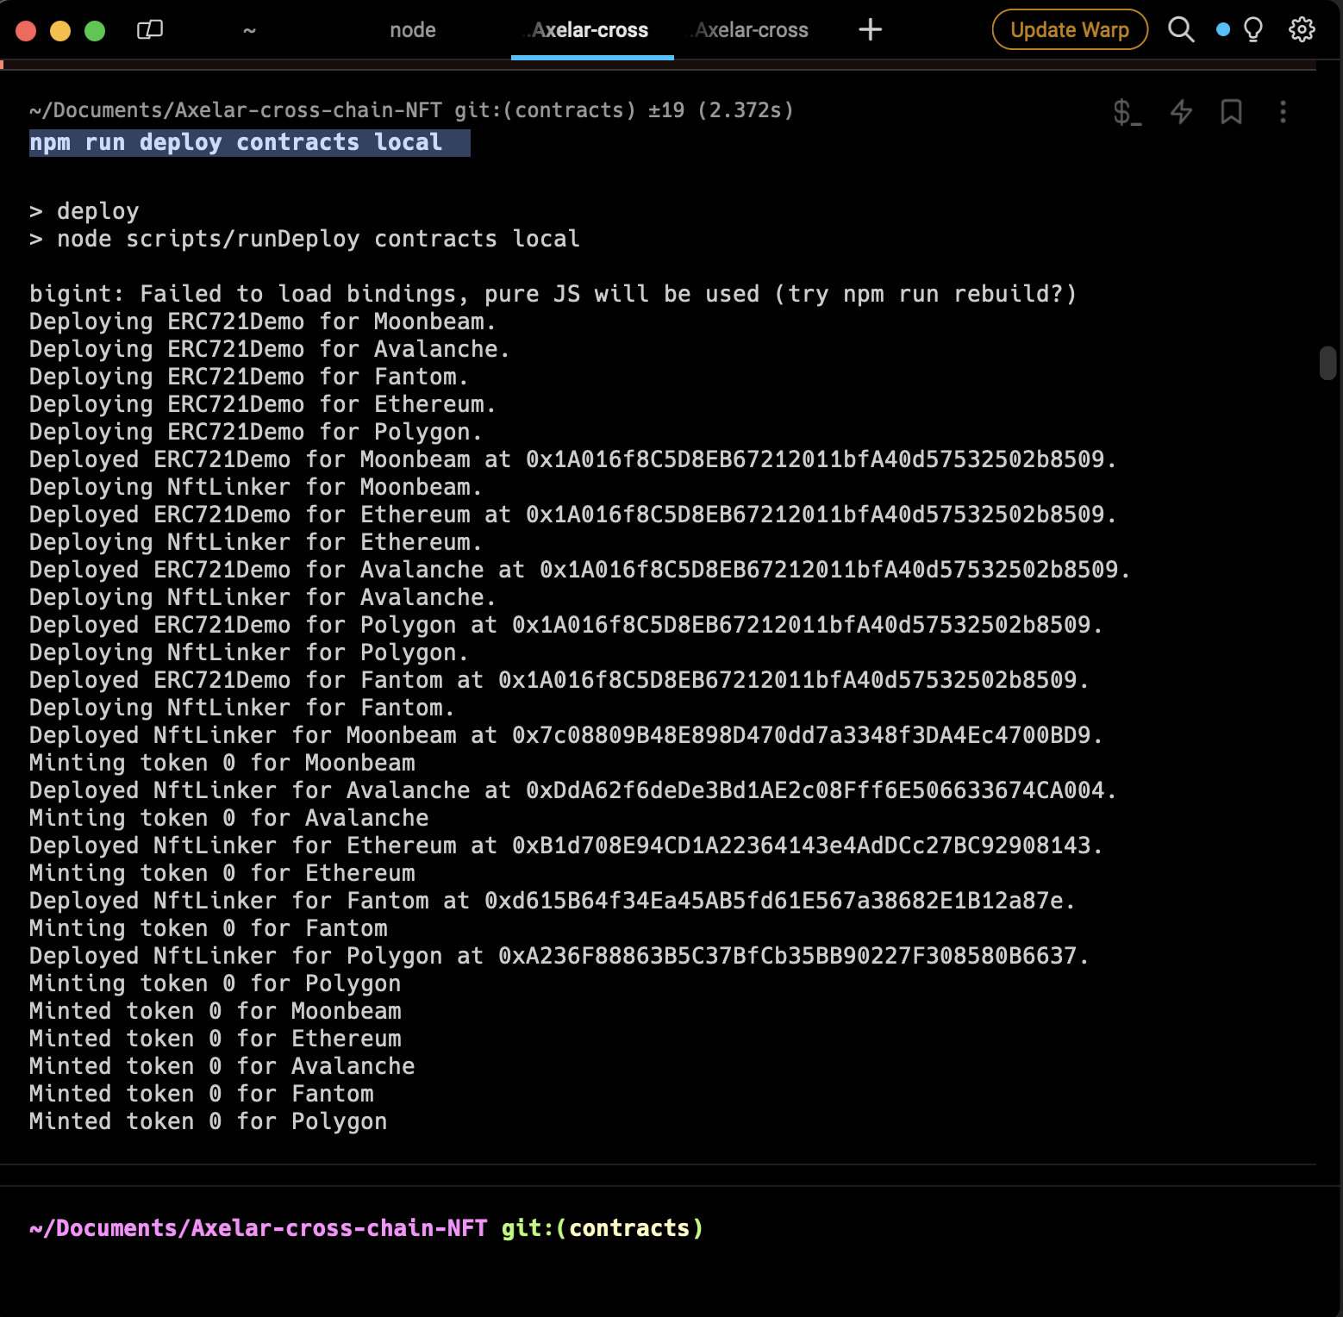This screenshot has width=1343, height=1317.
Task: Click 'Minting token 0 for Avalanche' line
Action: tap(229, 818)
